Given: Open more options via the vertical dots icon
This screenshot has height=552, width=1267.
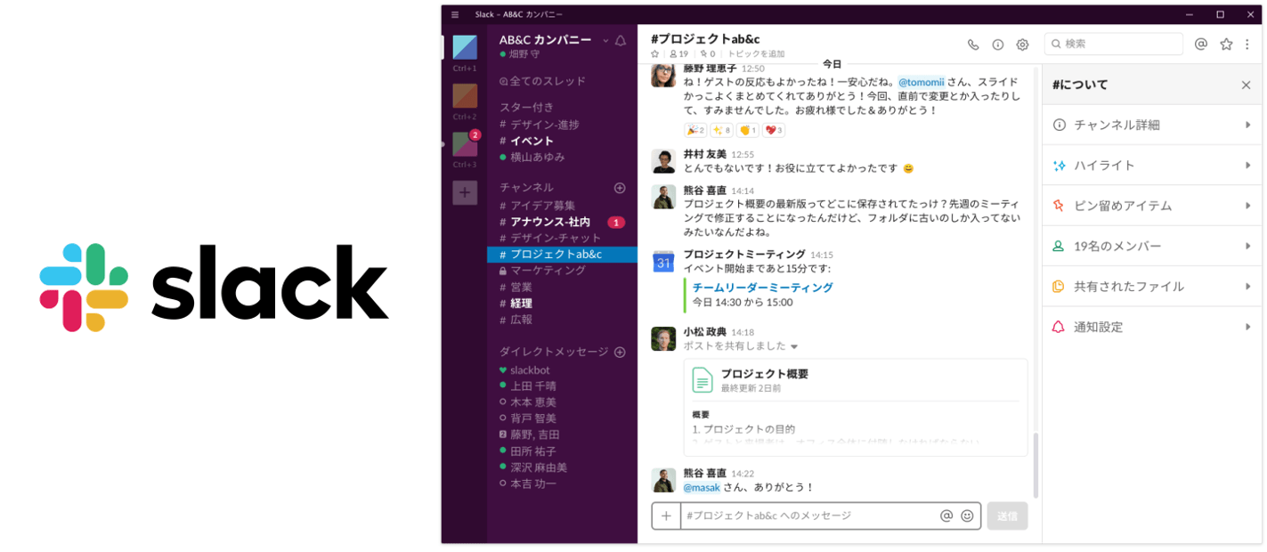Looking at the screenshot, I should (1247, 44).
